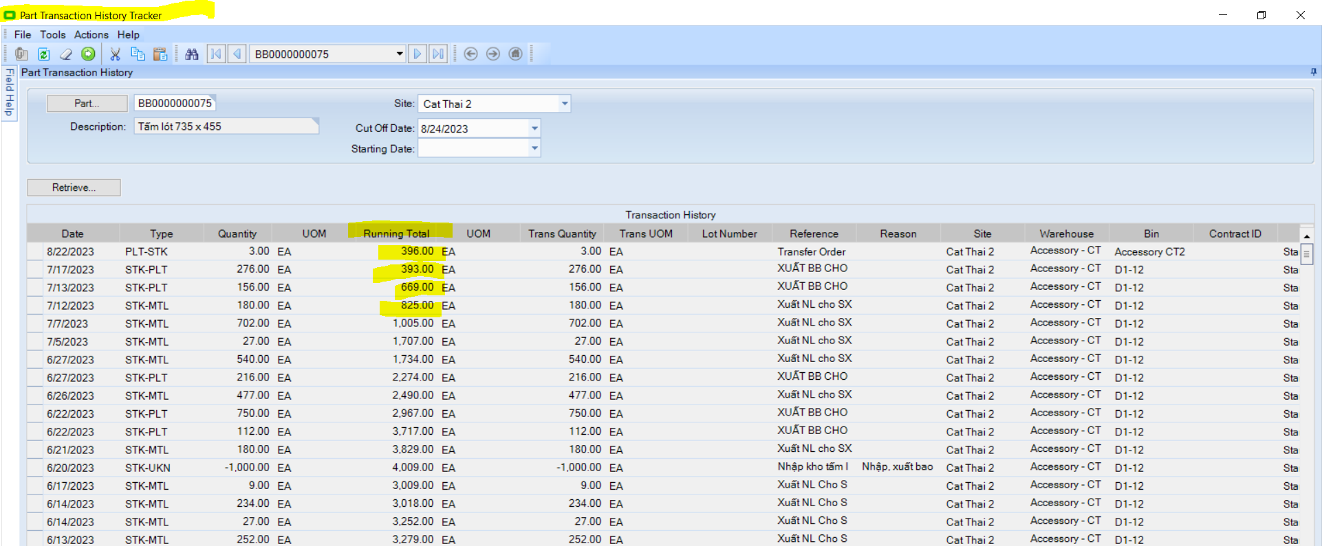Click the application icon in the title bar
The image size is (1322, 546).
tap(10, 15)
